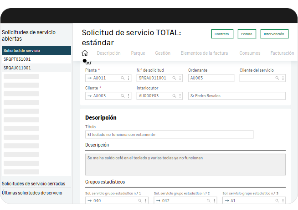Click search icon in Cliente field
Viewport: 298px width, 210px height.
(x=123, y=96)
